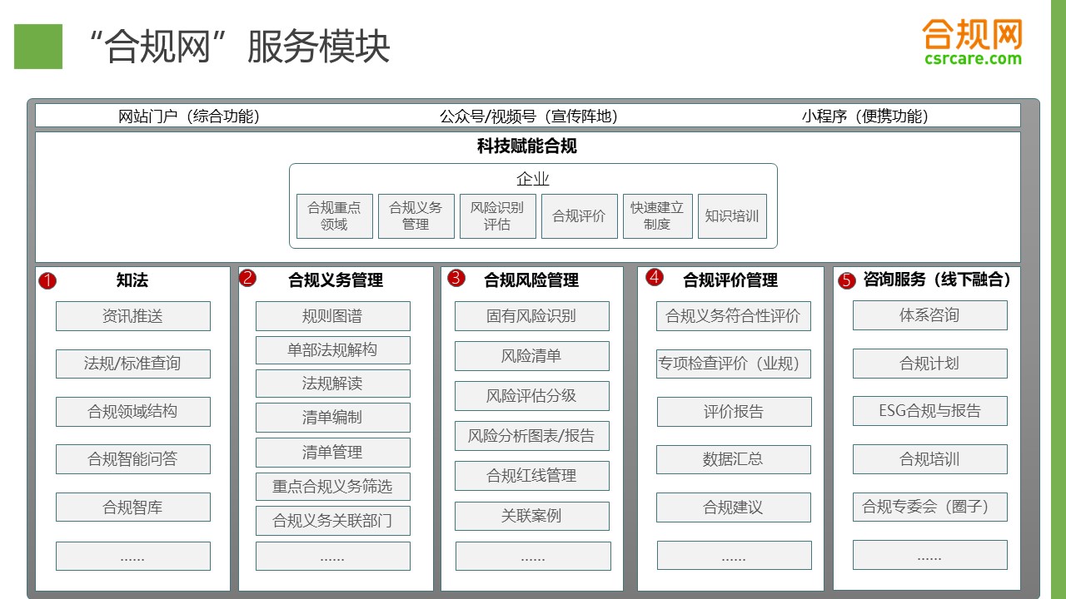Screen dimensions: 1066x599
Task: Open the 风险分析图表/报告 item
Action: pos(532,436)
